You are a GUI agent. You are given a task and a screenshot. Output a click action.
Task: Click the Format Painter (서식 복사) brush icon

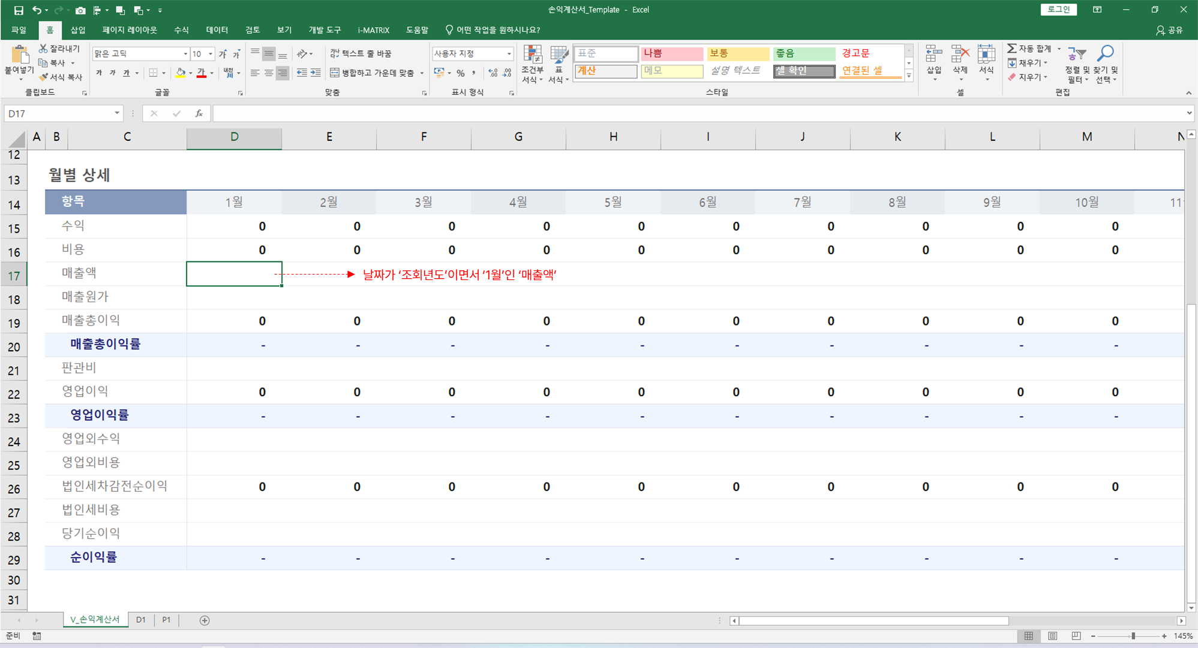point(44,77)
